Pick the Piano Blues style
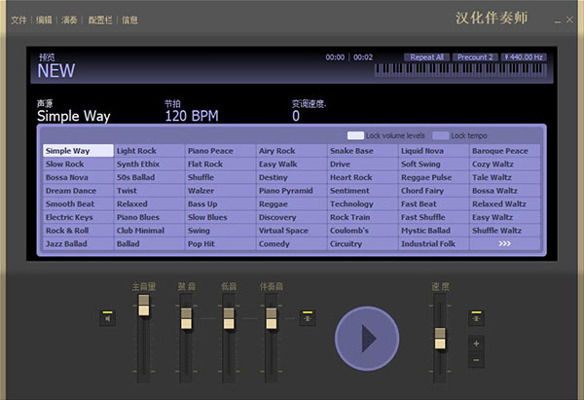Image resolution: width=584 pixels, height=400 pixels. (x=149, y=217)
